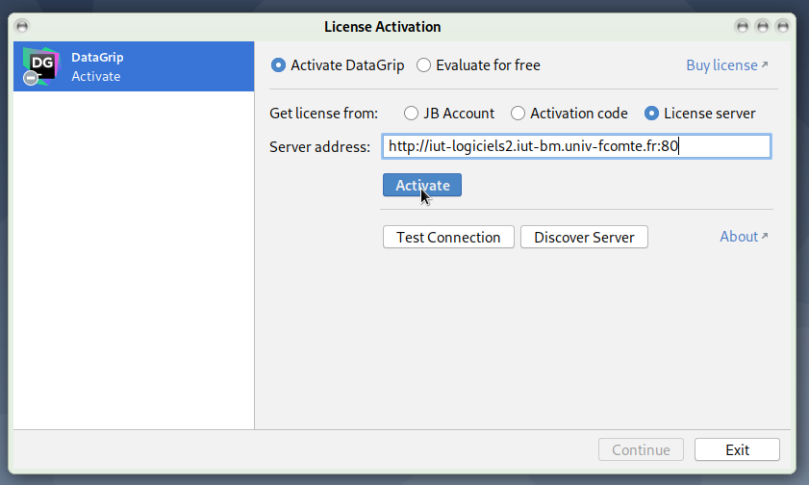
Task: Open the Buy license link
Action: point(721,65)
